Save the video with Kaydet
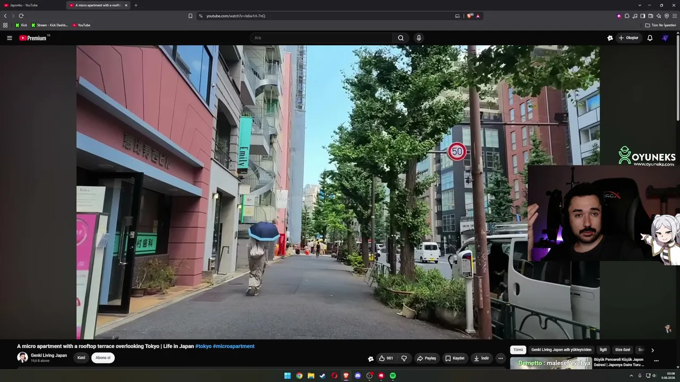The width and height of the screenshot is (680, 382). click(455, 358)
